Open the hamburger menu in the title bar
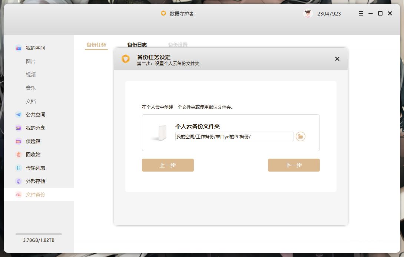Screen dimensions: 404x257 360,13
